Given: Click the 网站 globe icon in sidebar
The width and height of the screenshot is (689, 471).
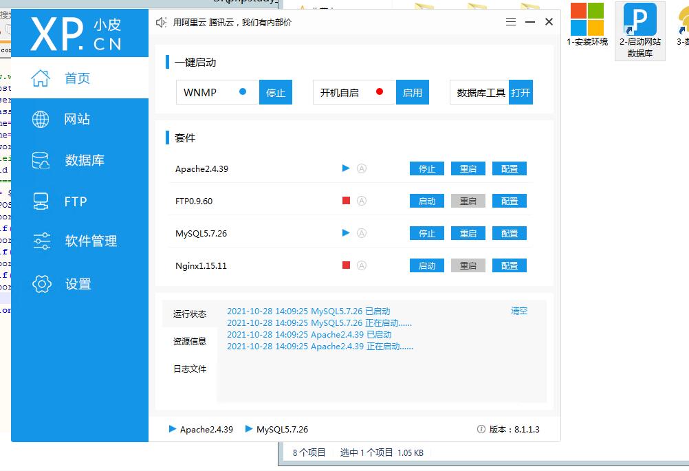Looking at the screenshot, I should [41, 120].
